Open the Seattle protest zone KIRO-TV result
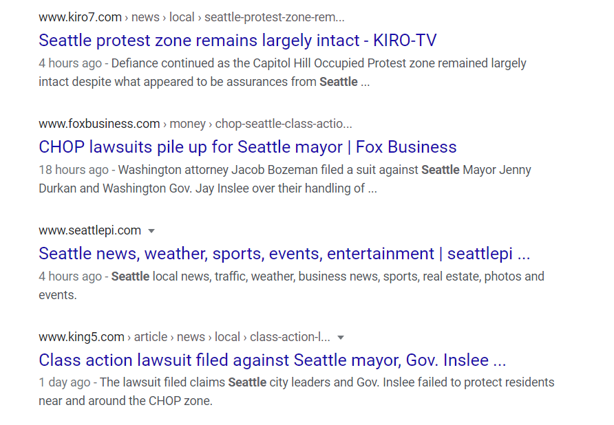The height and width of the screenshot is (425, 614). click(237, 41)
